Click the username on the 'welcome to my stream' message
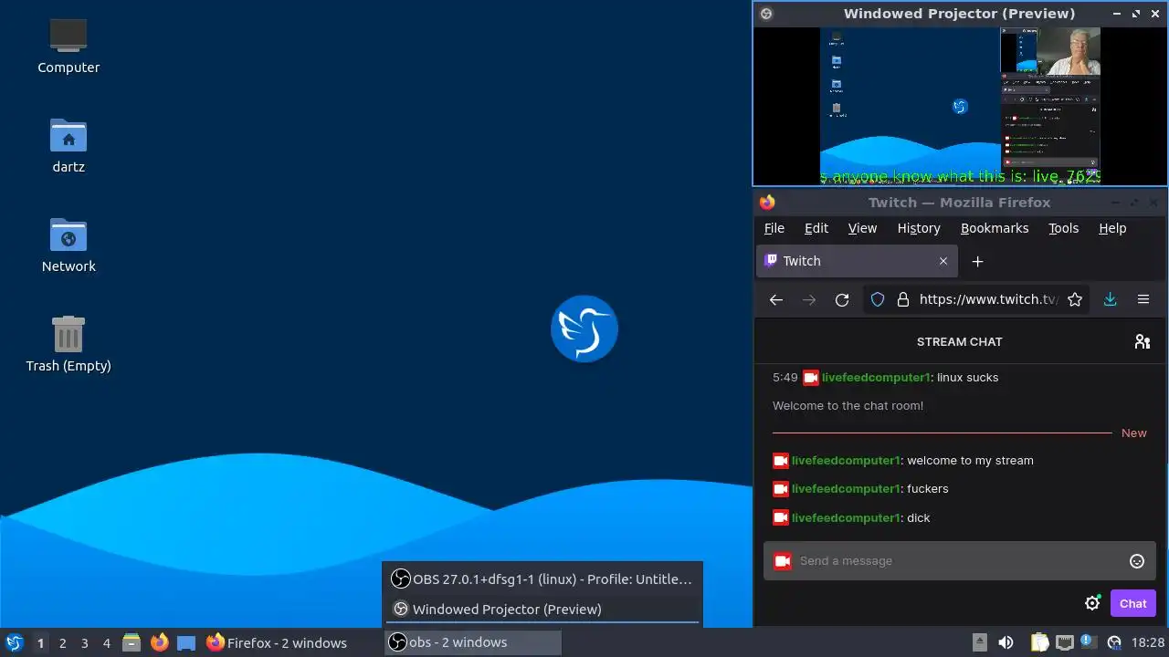 pyautogui.click(x=846, y=461)
